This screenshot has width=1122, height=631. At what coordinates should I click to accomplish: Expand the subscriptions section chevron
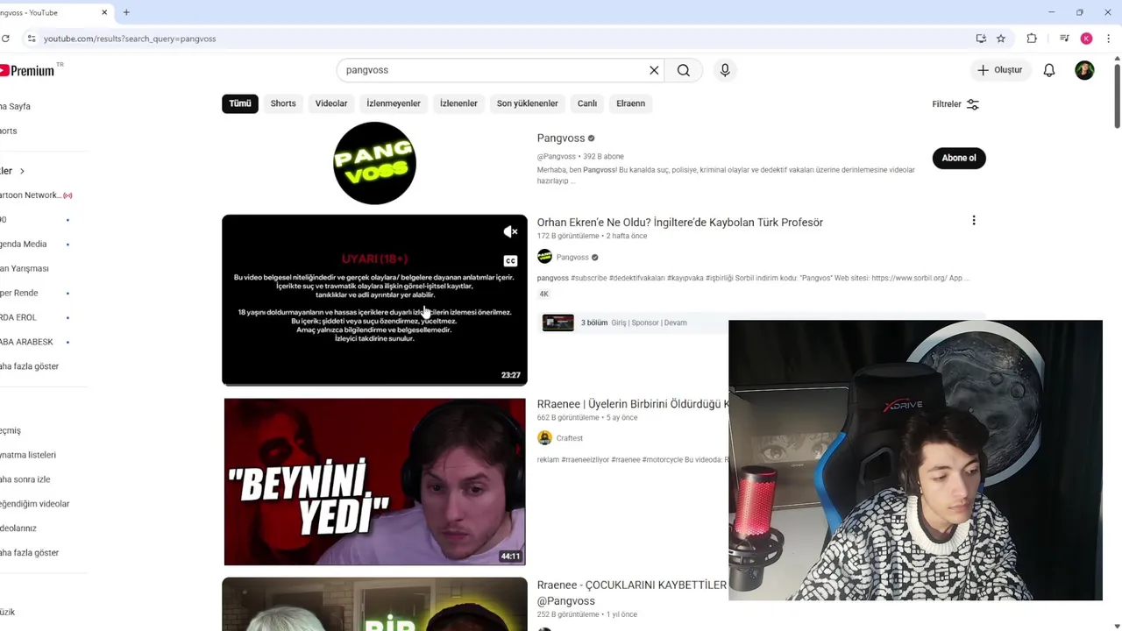coord(22,171)
